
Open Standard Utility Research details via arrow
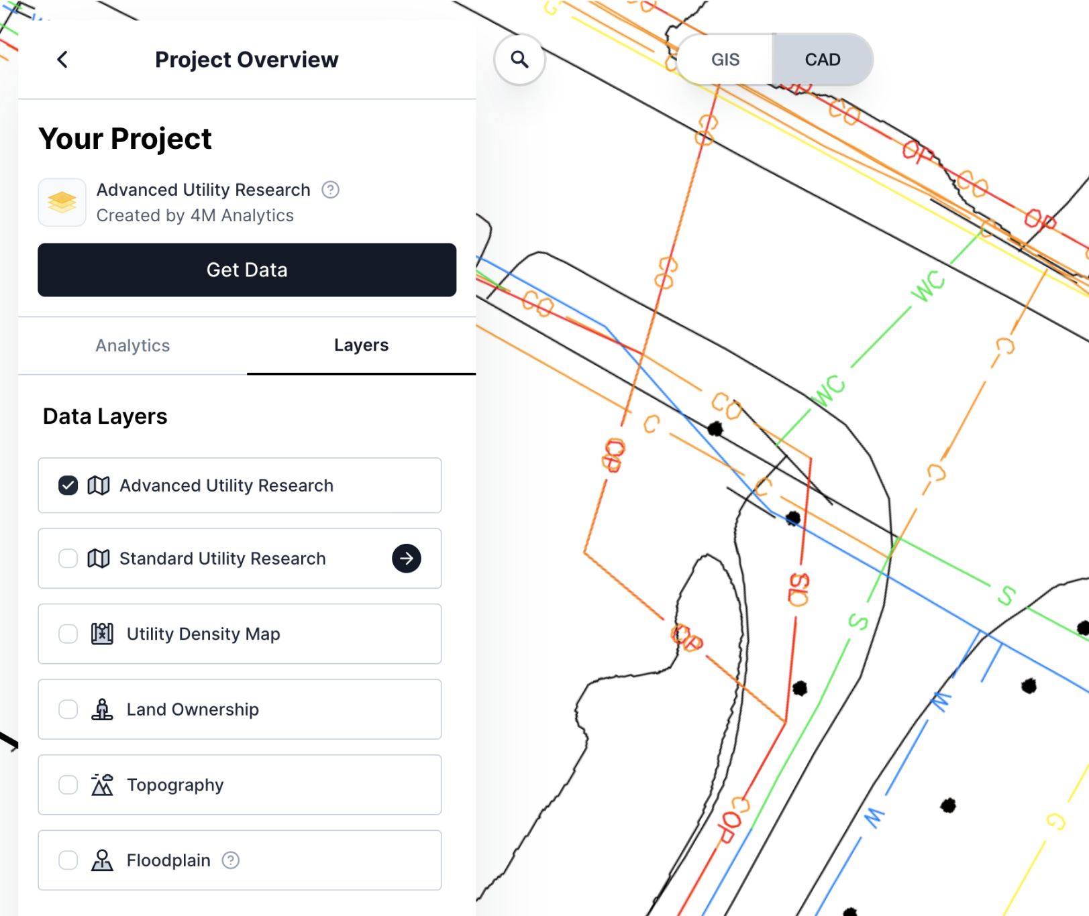406,559
